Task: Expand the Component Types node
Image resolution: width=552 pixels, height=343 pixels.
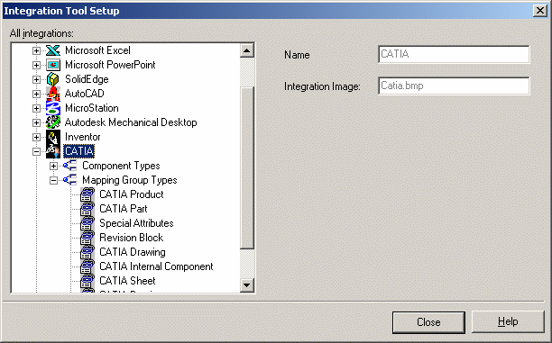Action: [53, 166]
